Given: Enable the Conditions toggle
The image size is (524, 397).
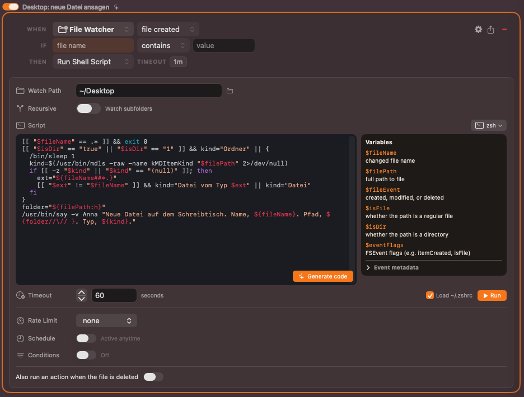Looking at the screenshot, I should (x=86, y=355).
